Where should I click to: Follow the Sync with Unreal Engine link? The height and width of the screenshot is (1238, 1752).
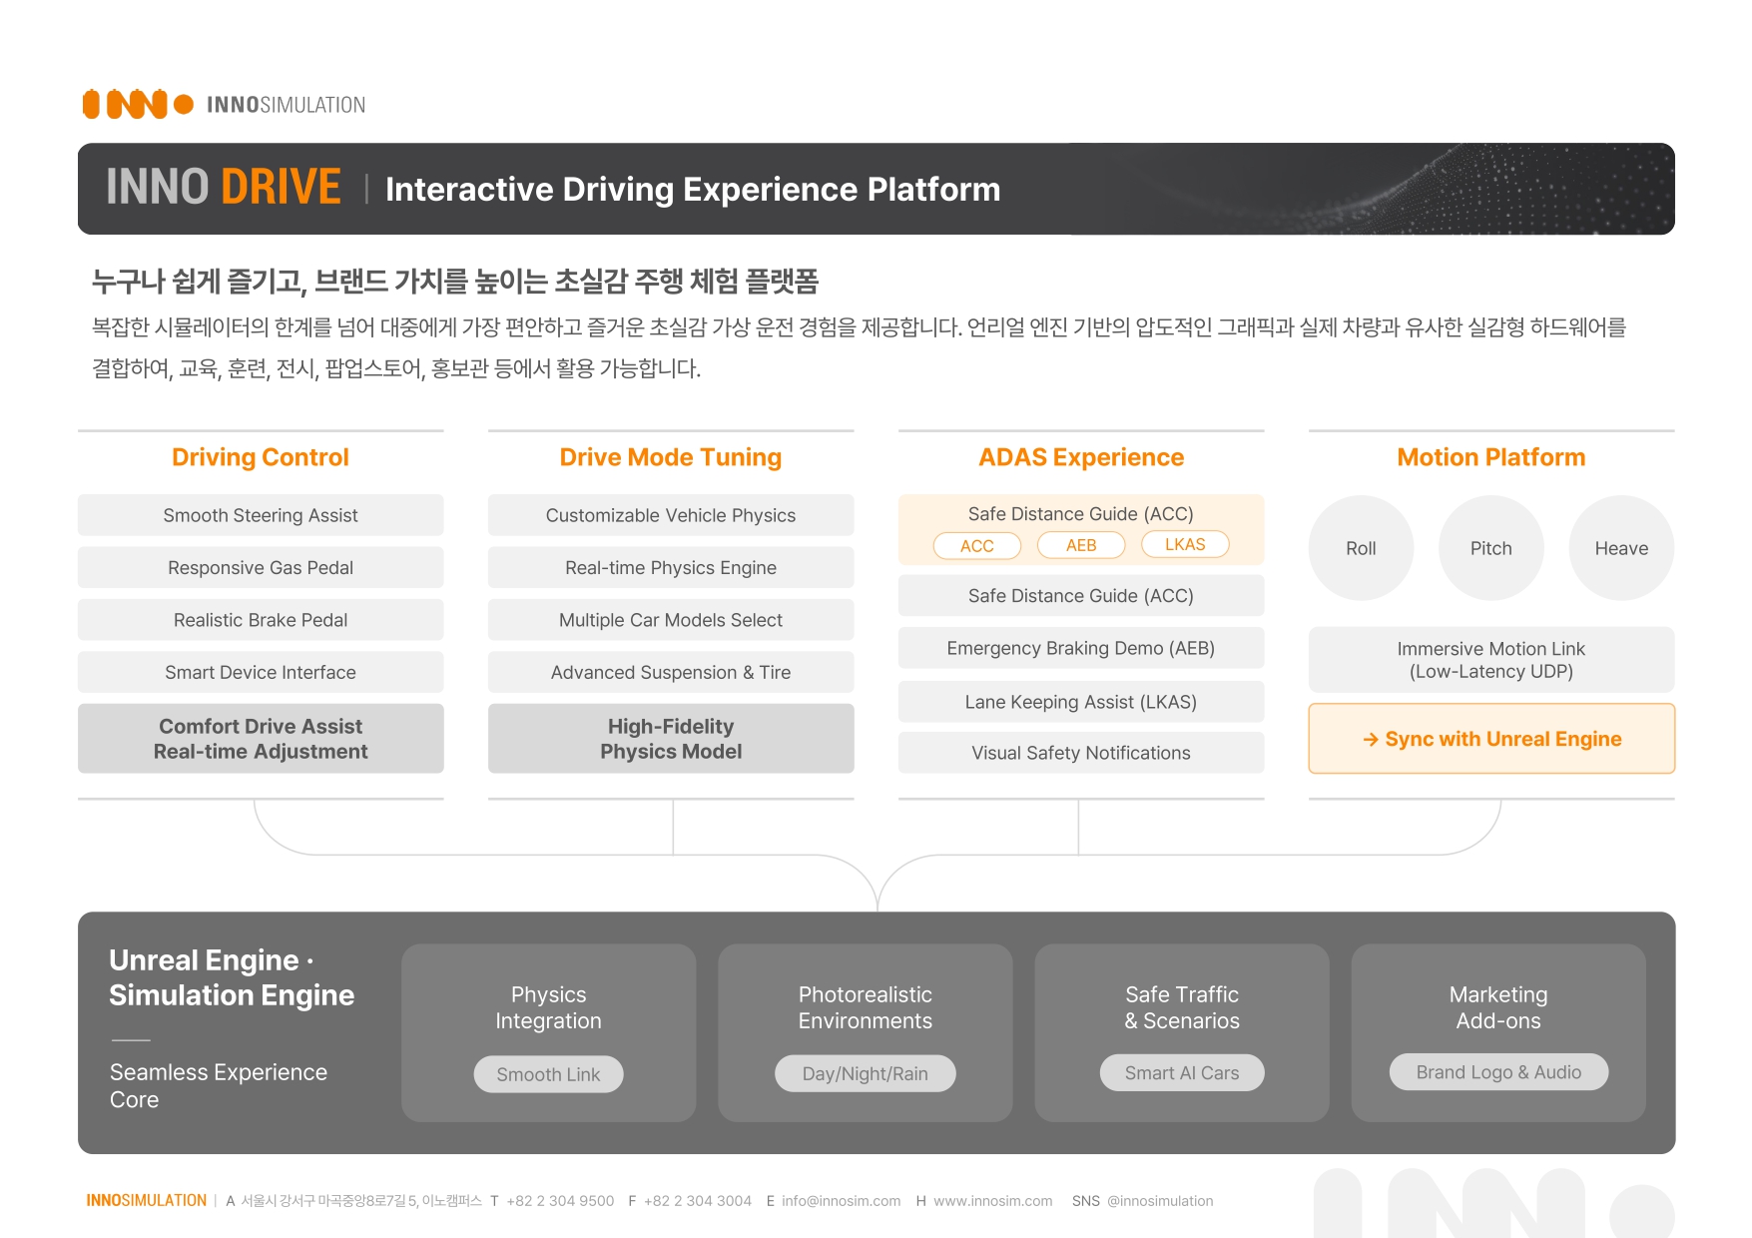tap(1491, 739)
